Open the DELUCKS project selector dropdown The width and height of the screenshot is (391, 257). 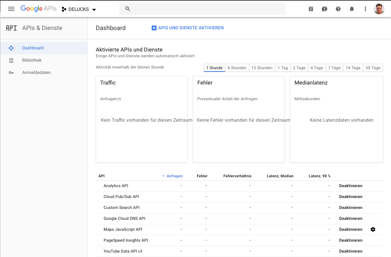79,9
